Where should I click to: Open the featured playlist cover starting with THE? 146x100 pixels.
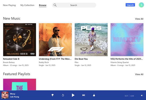tap(20, 85)
